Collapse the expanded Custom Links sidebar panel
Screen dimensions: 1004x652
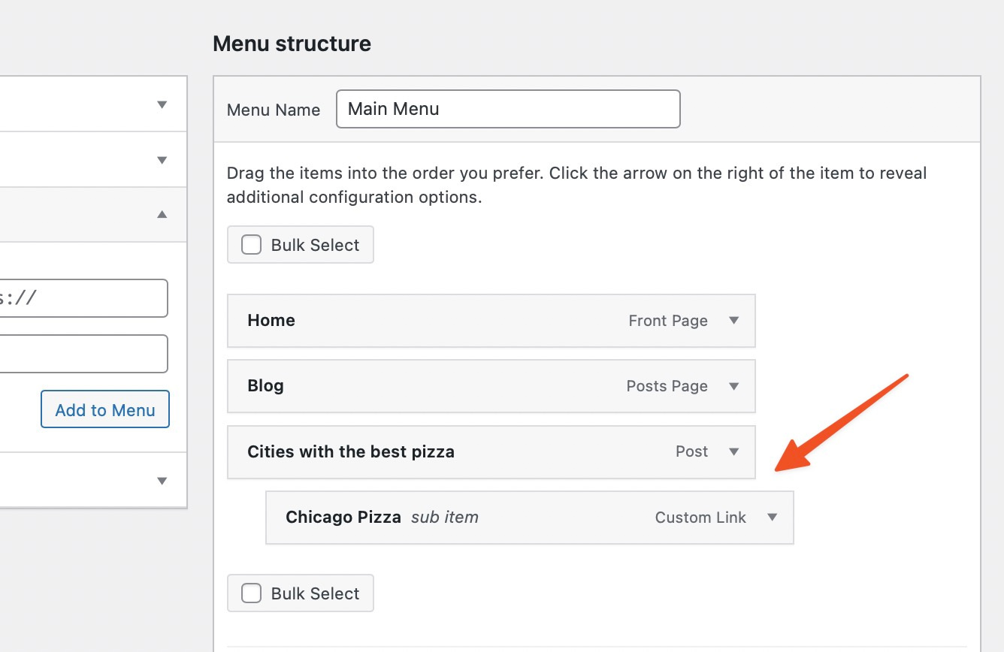click(x=161, y=214)
